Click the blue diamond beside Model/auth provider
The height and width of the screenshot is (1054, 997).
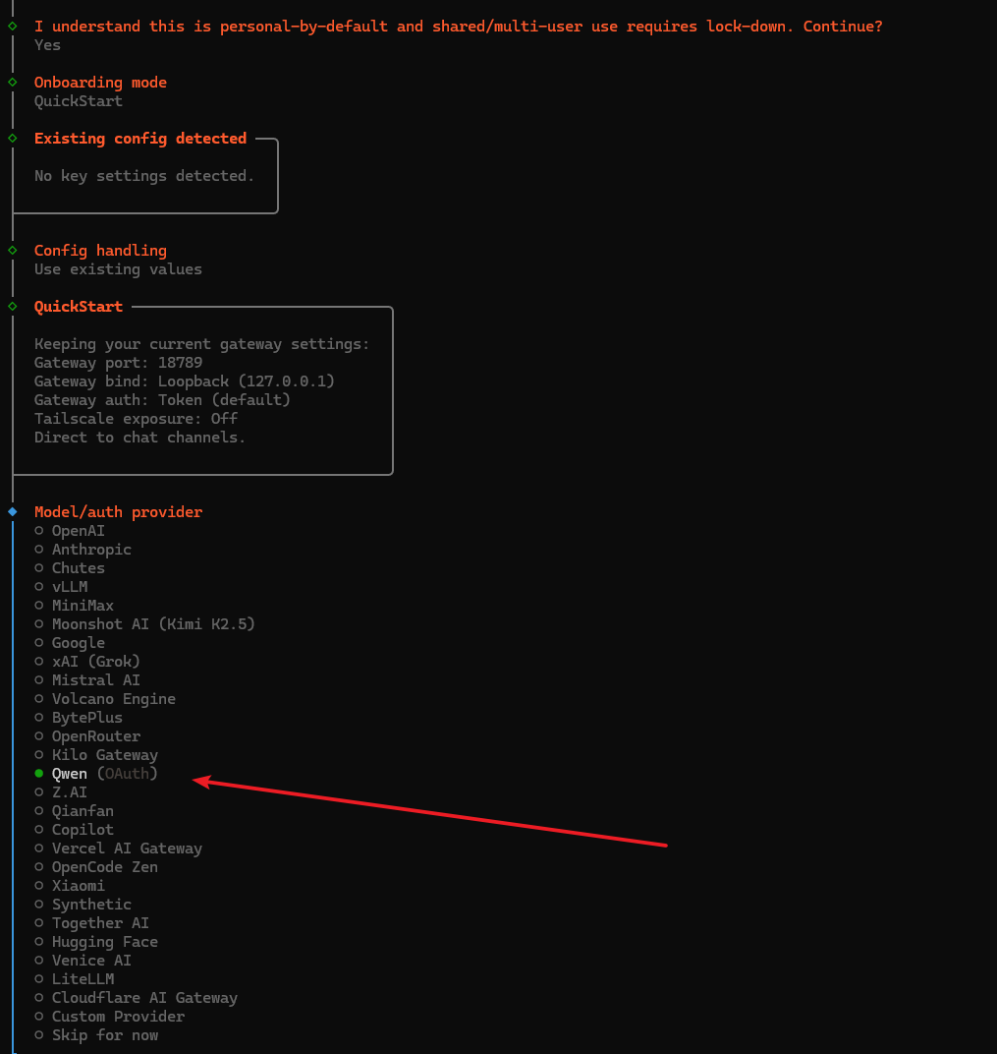[13, 512]
